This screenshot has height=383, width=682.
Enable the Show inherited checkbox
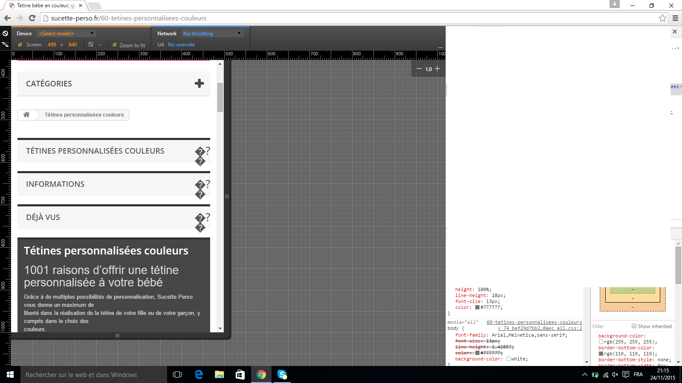[x=634, y=326]
